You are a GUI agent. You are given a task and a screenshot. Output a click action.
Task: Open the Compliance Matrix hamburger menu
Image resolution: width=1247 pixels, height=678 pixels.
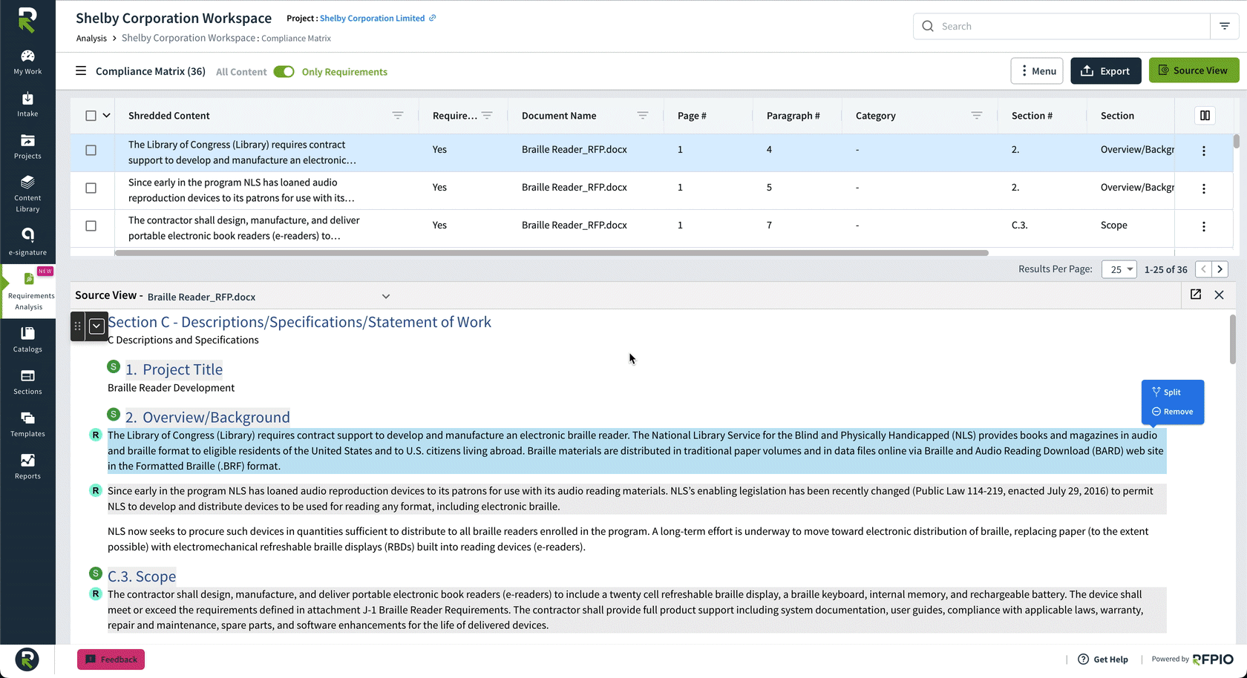81,71
